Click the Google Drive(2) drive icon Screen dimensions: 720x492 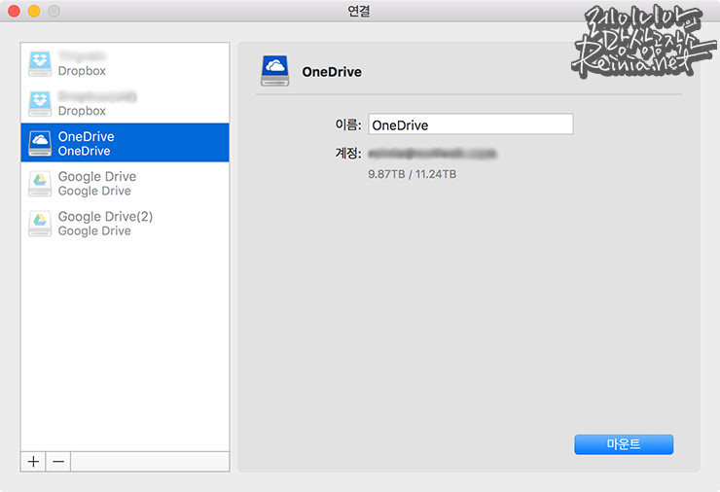(x=40, y=223)
